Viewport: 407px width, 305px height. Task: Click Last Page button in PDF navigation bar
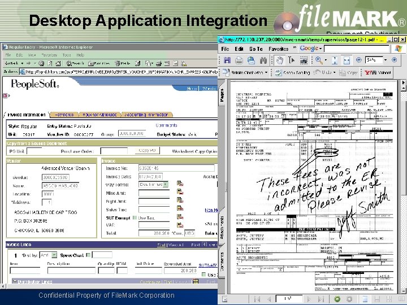(321, 299)
